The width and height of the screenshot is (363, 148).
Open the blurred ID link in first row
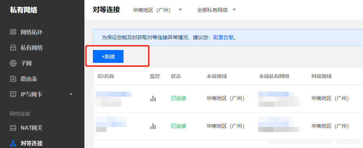click(113, 94)
